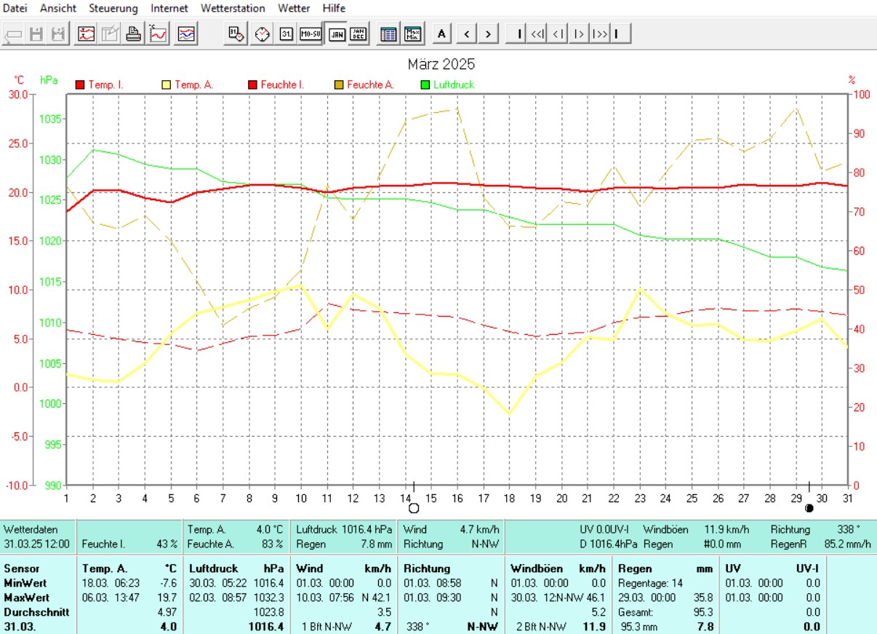Click the clock icon for hourly view
Image resolution: width=877 pixels, height=634 pixels.
pyautogui.click(x=262, y=33)
